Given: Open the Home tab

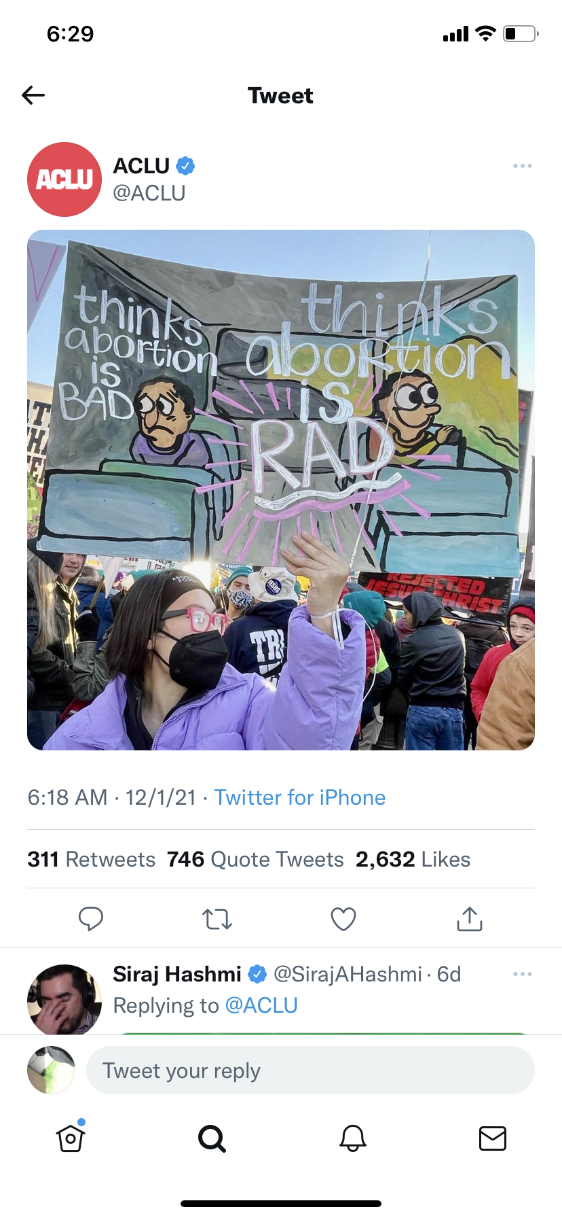Looking at the screenshot, I should coord(71,1138).
